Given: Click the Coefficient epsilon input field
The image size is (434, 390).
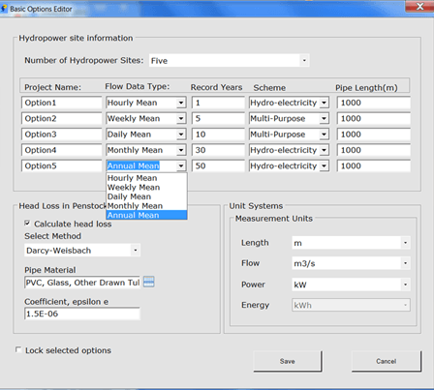Looking at the screenshot, I should [x=82, y=314].
